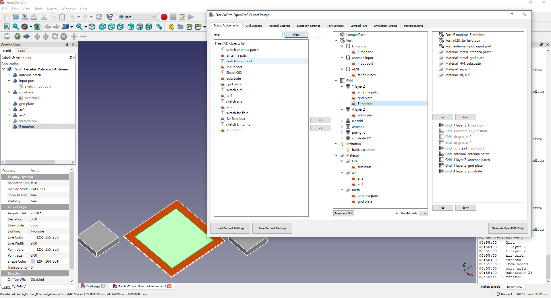This screenshot has width=551, height=298.
Task: Switch to Tasks tab in Combo View
Action: [21, 51]
